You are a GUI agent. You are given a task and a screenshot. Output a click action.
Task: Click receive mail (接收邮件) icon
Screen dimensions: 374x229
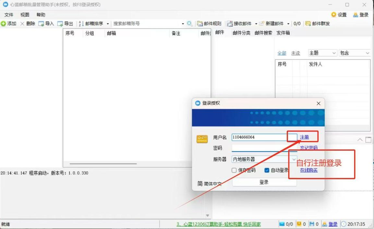click(x=230, y=24)
